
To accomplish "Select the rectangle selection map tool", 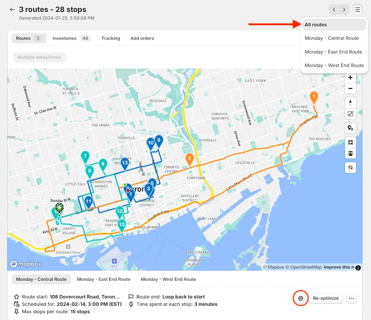I will tap(350, 142).
